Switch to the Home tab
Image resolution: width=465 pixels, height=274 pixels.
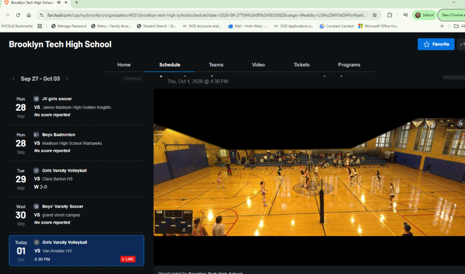(124, 65)
